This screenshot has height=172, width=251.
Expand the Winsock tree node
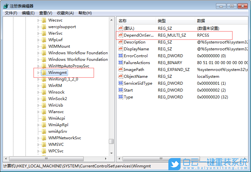38,92
